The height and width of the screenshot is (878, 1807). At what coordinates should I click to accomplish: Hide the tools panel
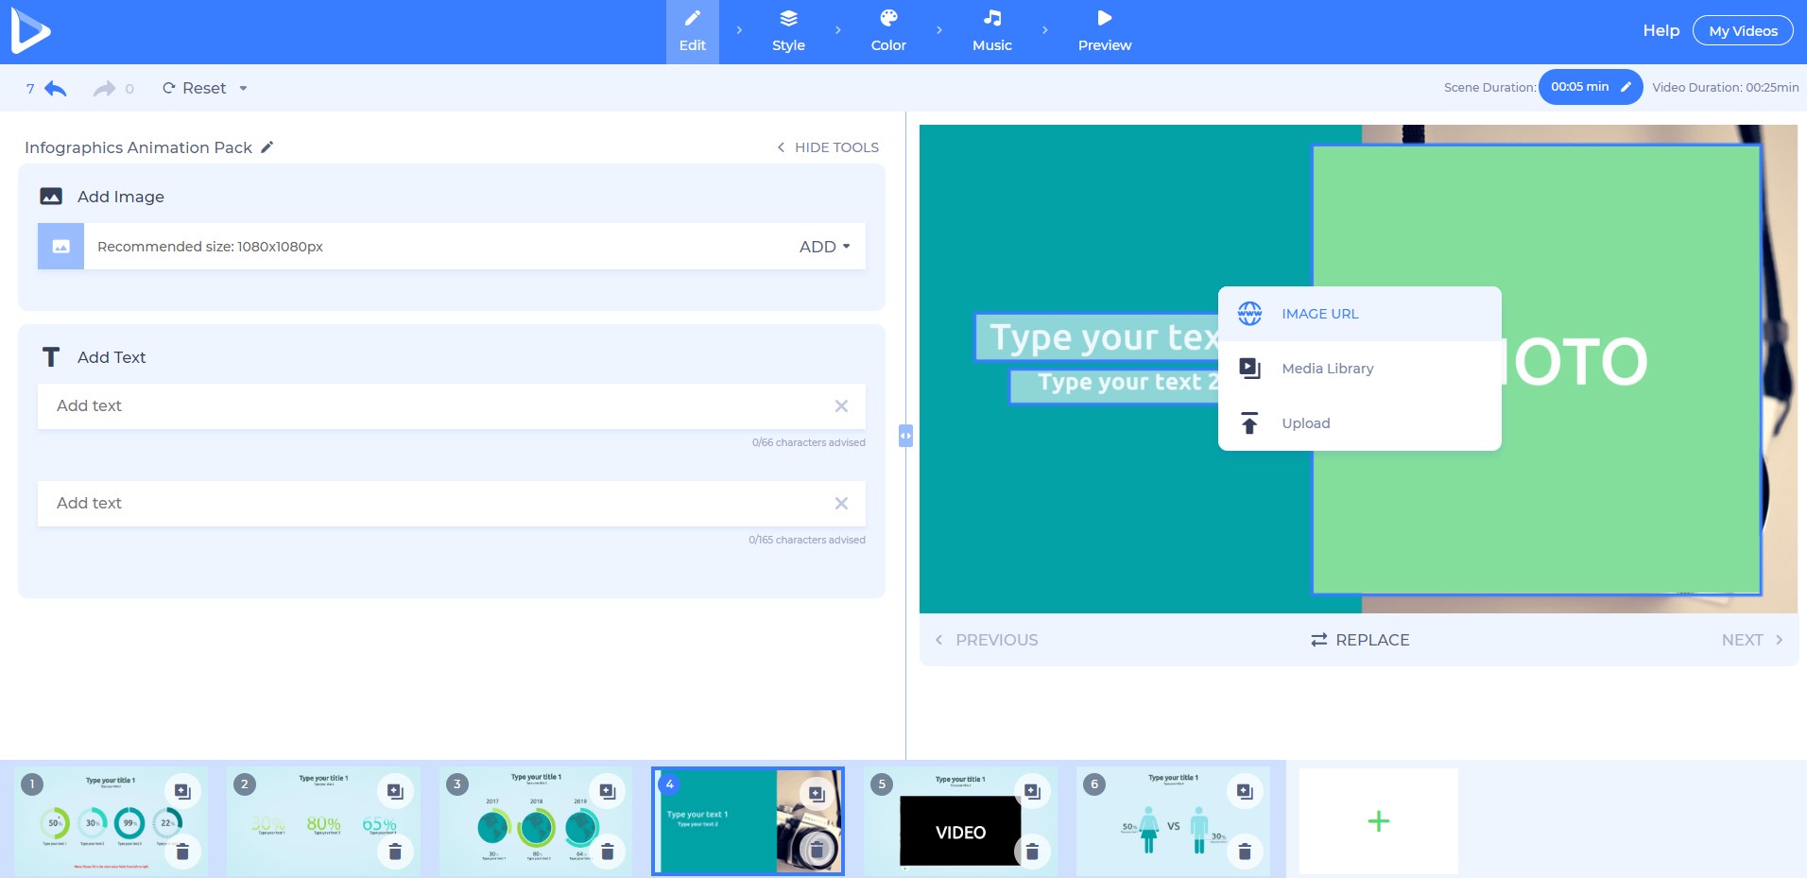point(828,147)
